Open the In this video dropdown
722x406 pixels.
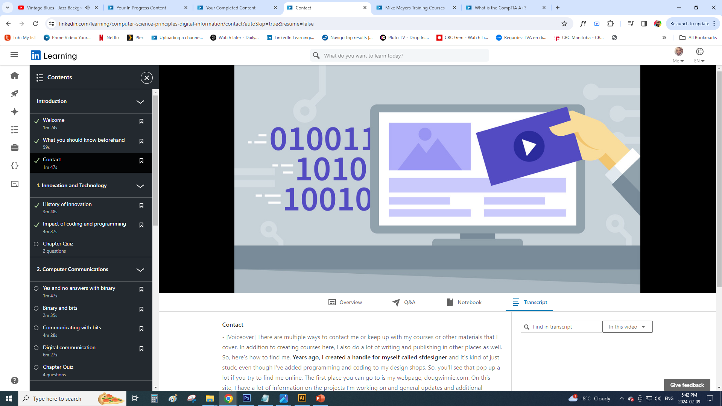point(627,327)
